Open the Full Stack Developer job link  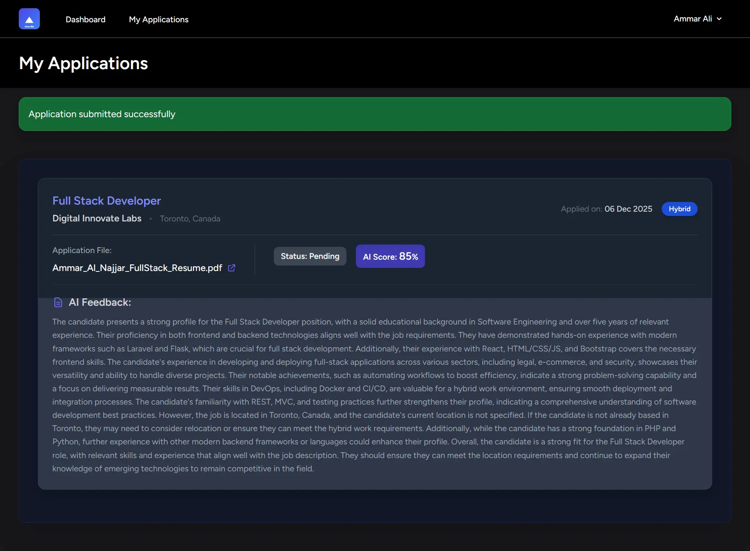(107, 201)
